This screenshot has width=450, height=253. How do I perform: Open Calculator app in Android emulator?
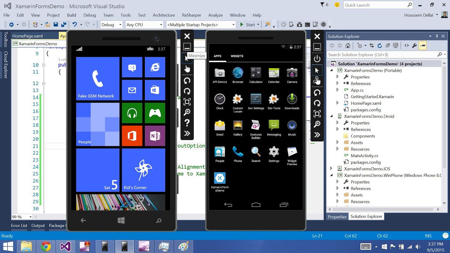coord(256,75)
